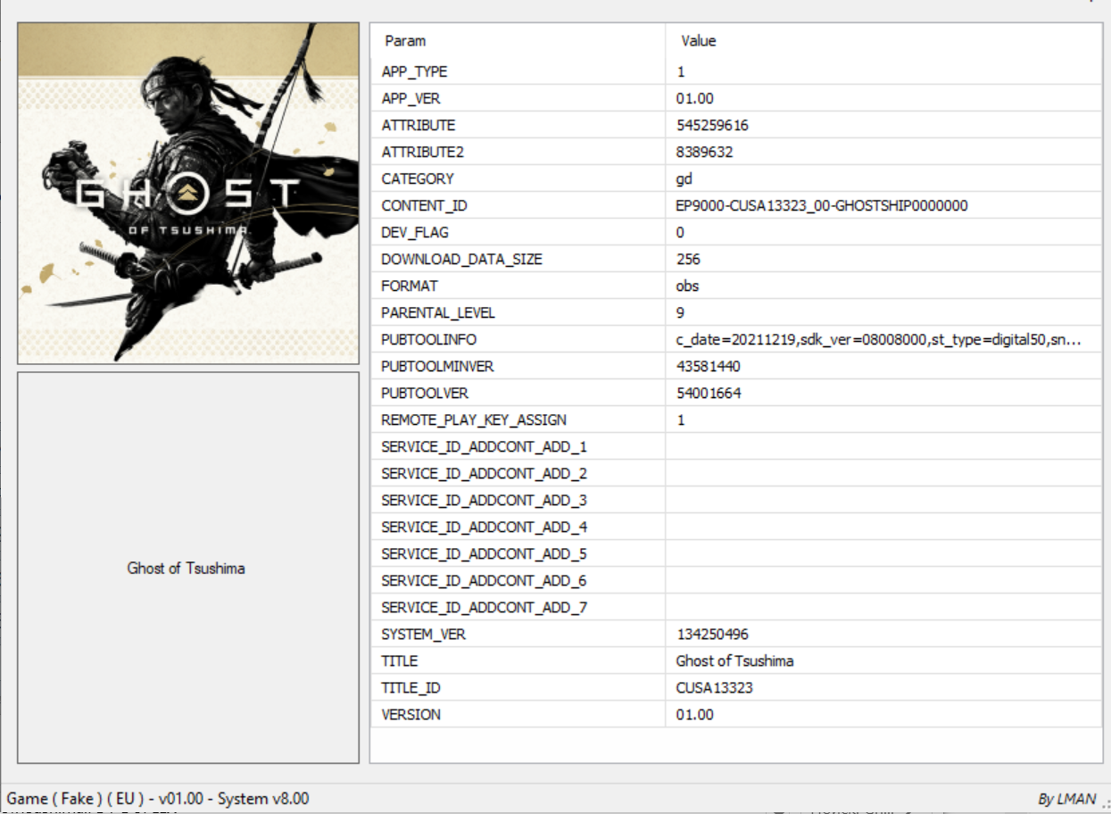The width and height of the screenshot is (1111, 814).
Task: Select the PARENTAL_LEVEL parameter row
Action: [x=437, y=313]
